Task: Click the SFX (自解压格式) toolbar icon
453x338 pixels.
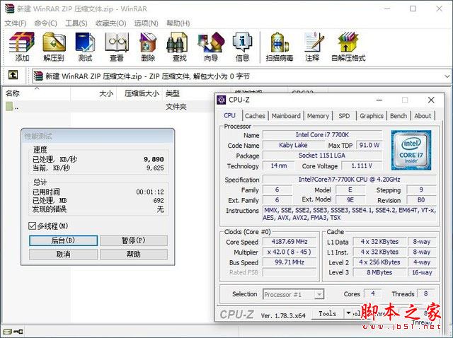Action: coord(348,42)
